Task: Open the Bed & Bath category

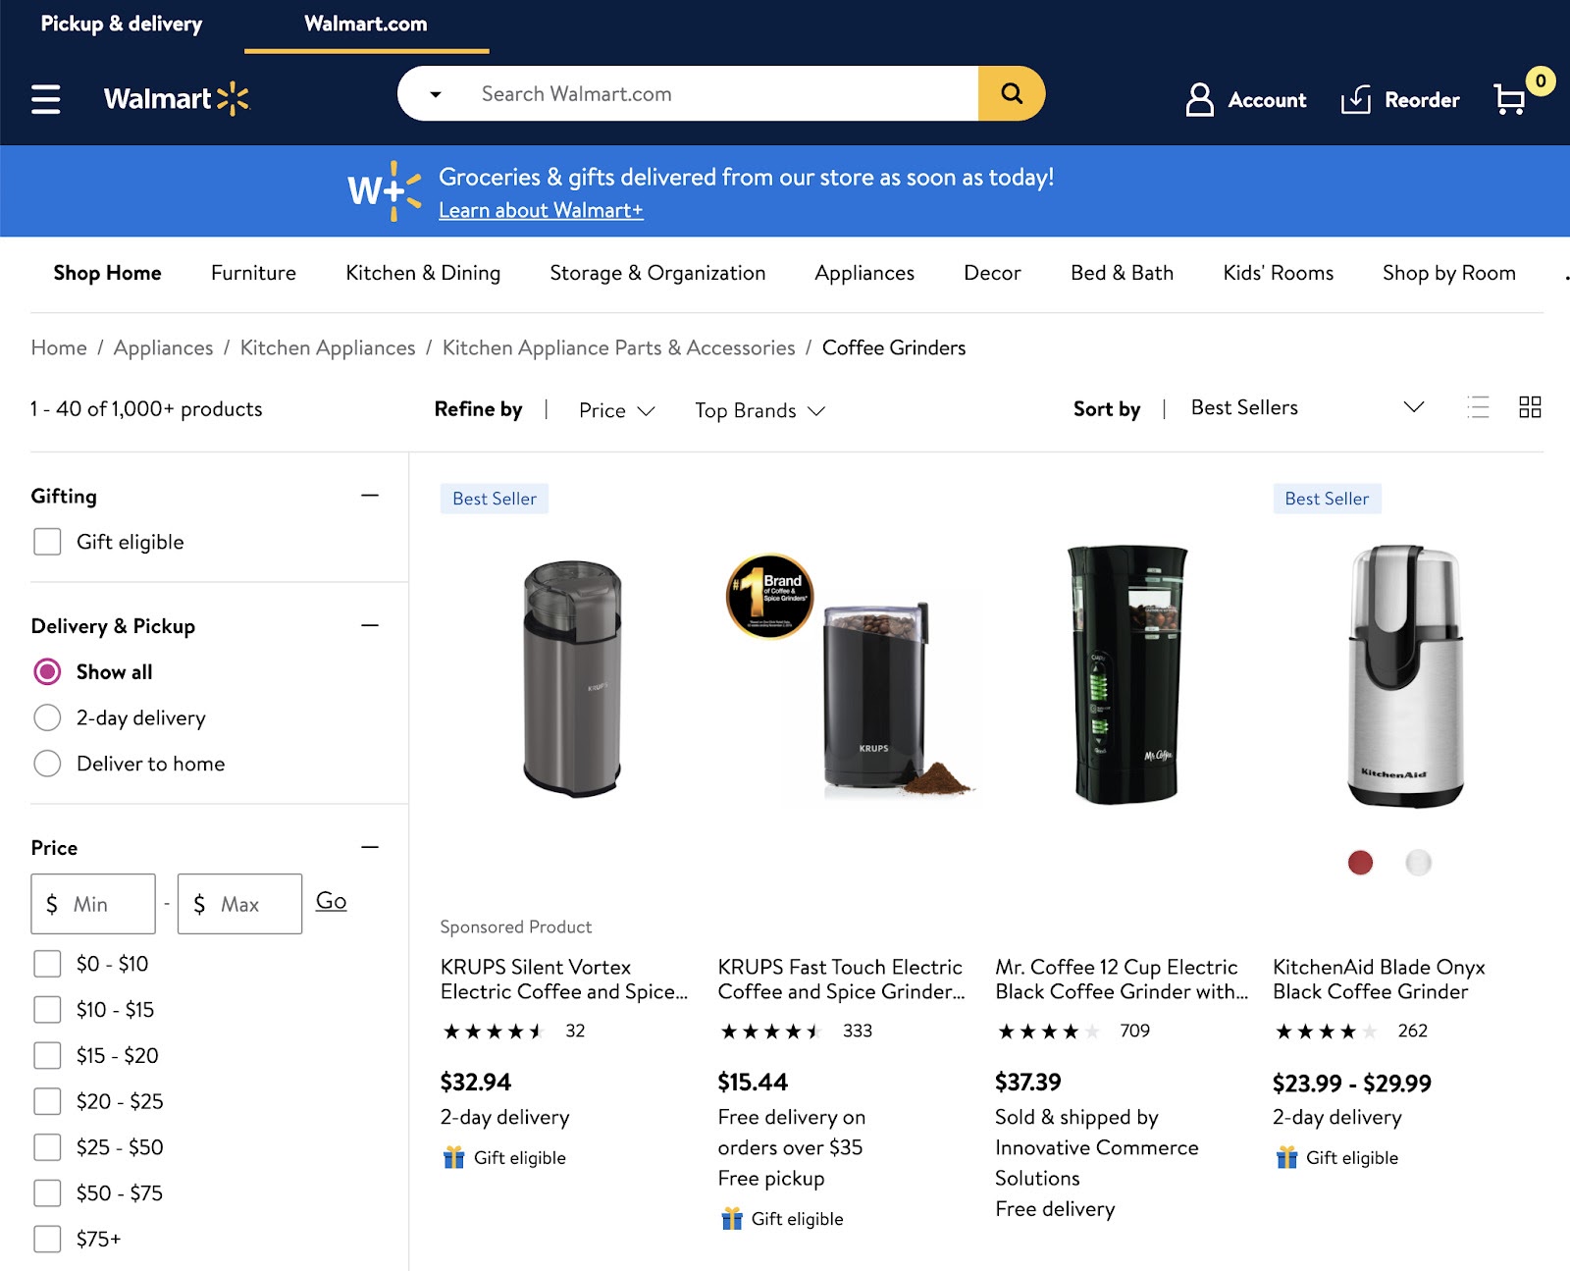Action: pos(1122,273)
